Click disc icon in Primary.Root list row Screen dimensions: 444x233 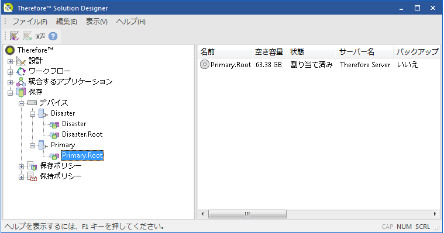tap(204, 64)
